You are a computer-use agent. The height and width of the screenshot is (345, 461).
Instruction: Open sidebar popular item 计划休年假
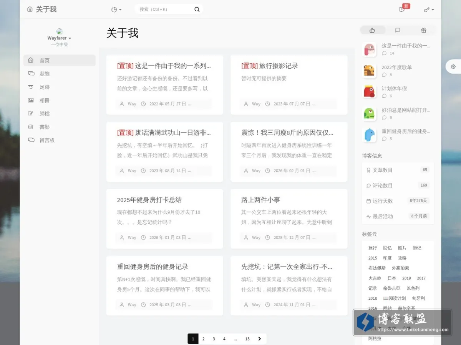coord(394,89)
